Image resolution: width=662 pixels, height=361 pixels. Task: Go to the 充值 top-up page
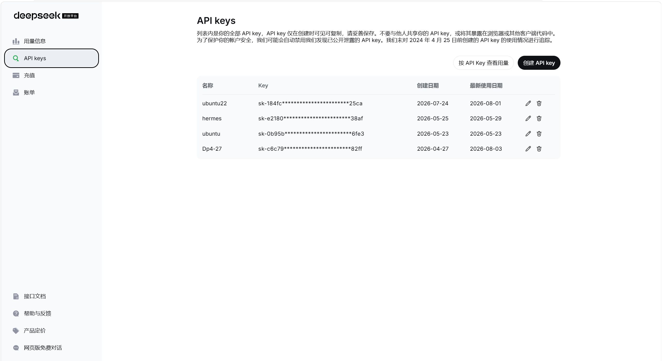(52, 75)
